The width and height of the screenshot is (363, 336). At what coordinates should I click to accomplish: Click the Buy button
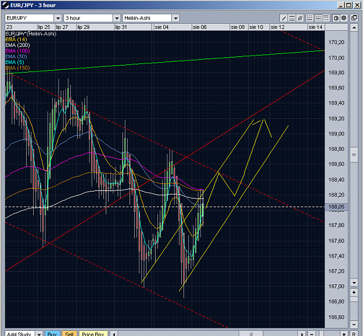click(x=52, y=334)
